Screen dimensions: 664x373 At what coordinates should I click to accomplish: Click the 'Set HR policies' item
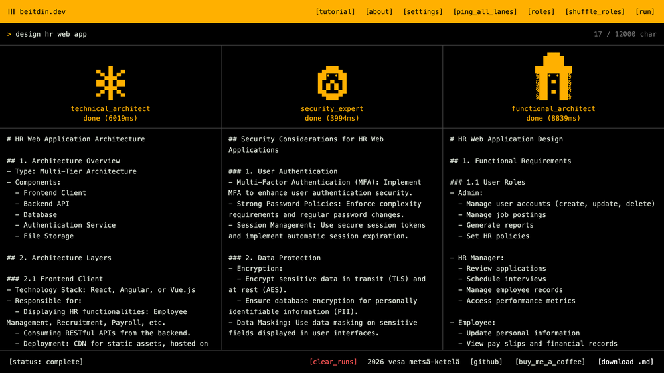tap(497, 236)
